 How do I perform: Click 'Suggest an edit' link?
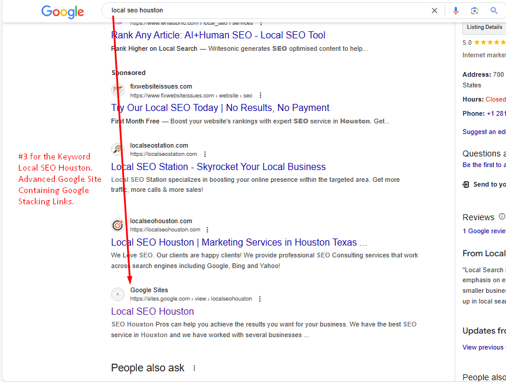tap(484, 132)
